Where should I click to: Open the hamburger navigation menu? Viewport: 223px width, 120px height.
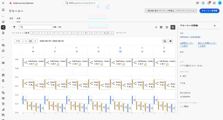point(3,3)
